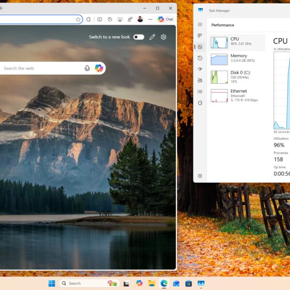Switch to Task Manager taskbar icon

pyautogui.click(x=201, y=283)
